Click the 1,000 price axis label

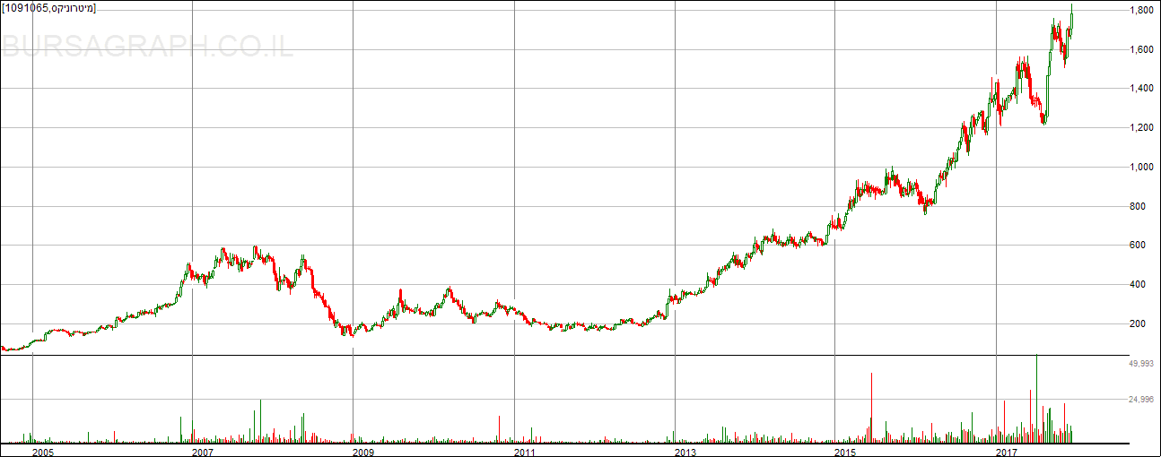(x=1141, y=168)
